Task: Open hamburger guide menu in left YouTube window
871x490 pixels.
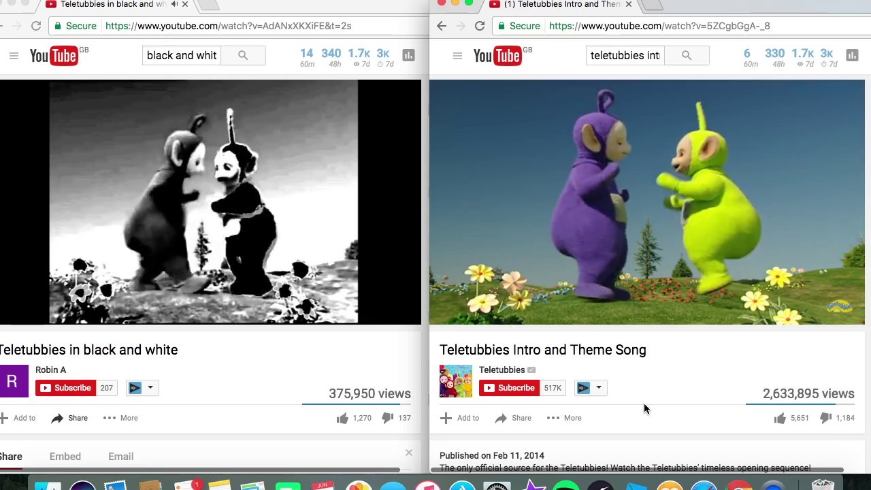Action: click(14, 56)
